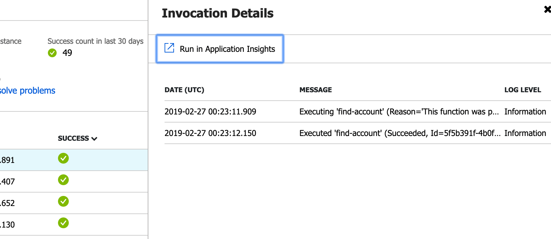This screenshot has width=551, height=239.
Task: Click the message starting Executed 'find-account'
Action: pos(400,133)
